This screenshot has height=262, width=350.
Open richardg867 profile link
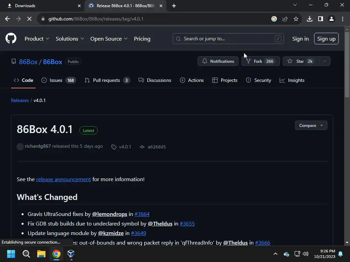point(38,146)
